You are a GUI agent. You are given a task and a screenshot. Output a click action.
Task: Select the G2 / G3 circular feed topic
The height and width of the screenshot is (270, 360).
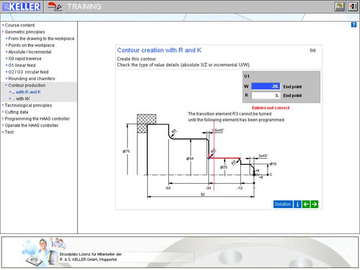coord(28,72)
